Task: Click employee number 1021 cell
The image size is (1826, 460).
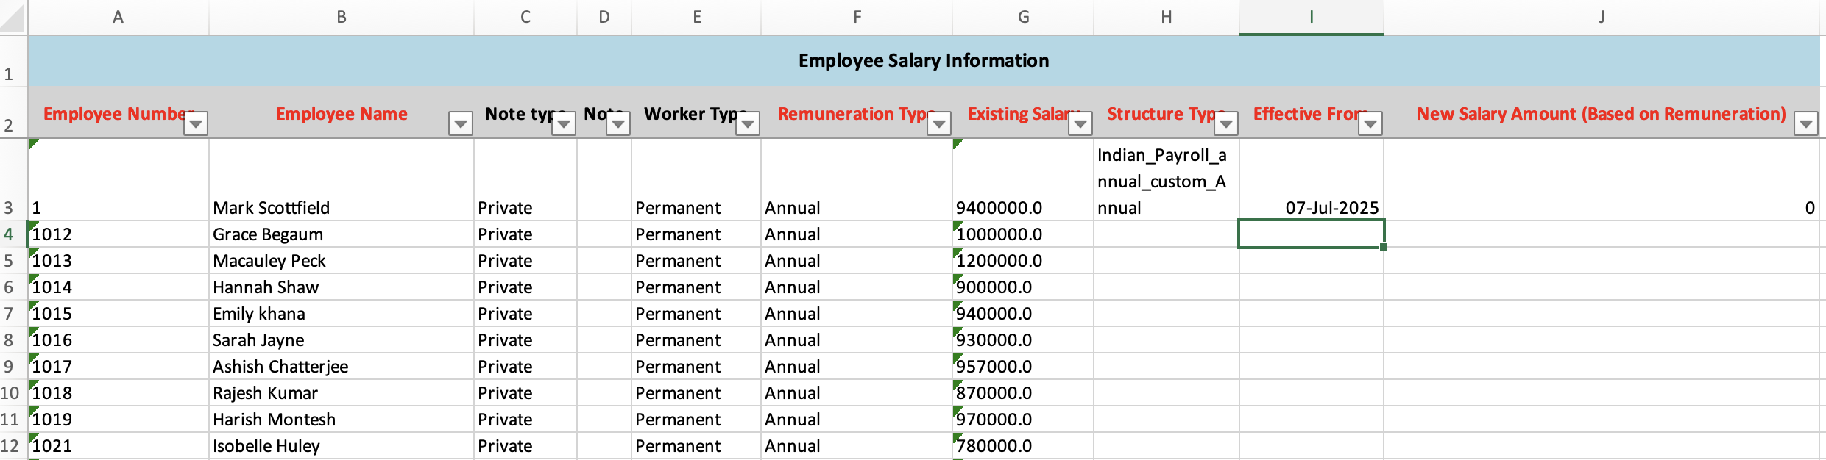Action: (x=118, y=446)
